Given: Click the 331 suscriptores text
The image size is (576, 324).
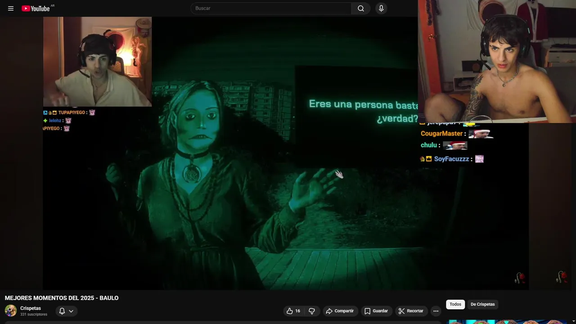Looking at the screenshot, I should point(34,315).
